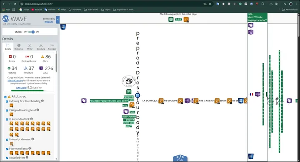Uncheck the 18 Redundant link checkbox
Screen dimensions: 300x162
tap(7, 119)
